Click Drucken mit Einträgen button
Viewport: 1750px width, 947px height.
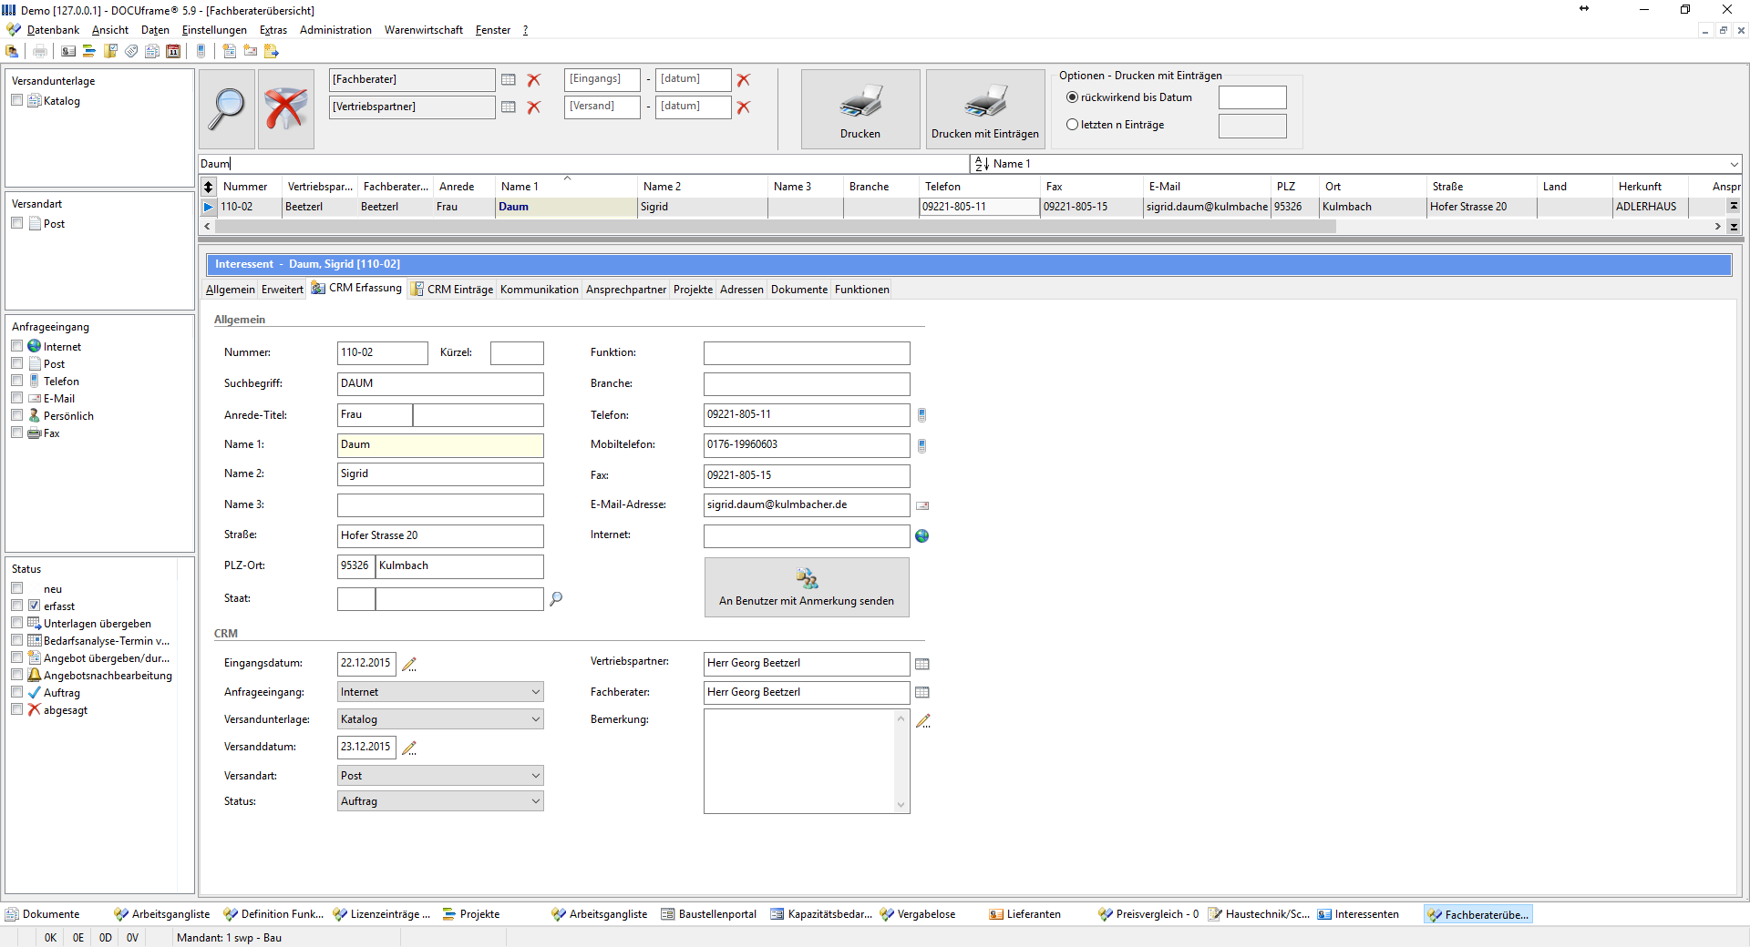click(985, 109)
